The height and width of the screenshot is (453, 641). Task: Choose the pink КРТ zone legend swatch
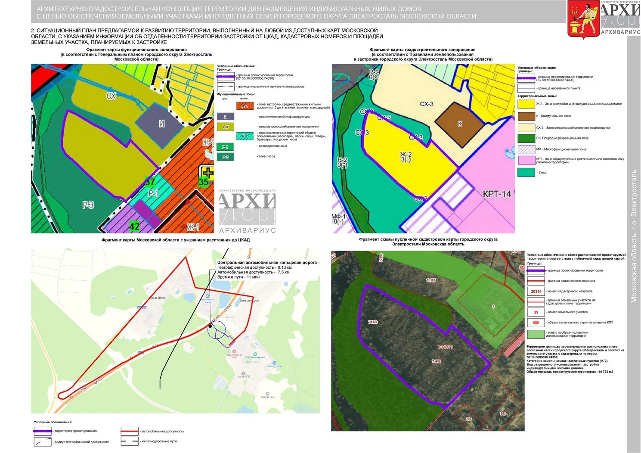[x=526, y=161]
